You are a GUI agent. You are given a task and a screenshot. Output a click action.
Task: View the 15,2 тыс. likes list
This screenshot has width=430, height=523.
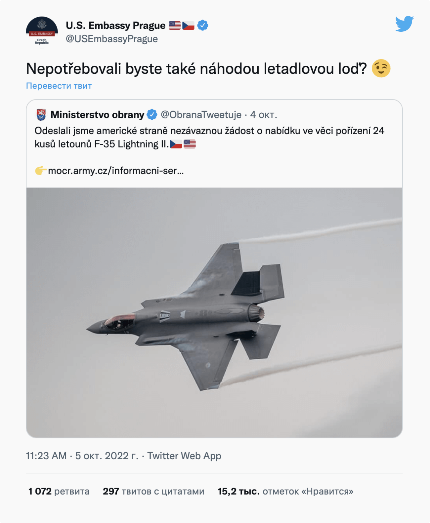click(x=285, y=491)
